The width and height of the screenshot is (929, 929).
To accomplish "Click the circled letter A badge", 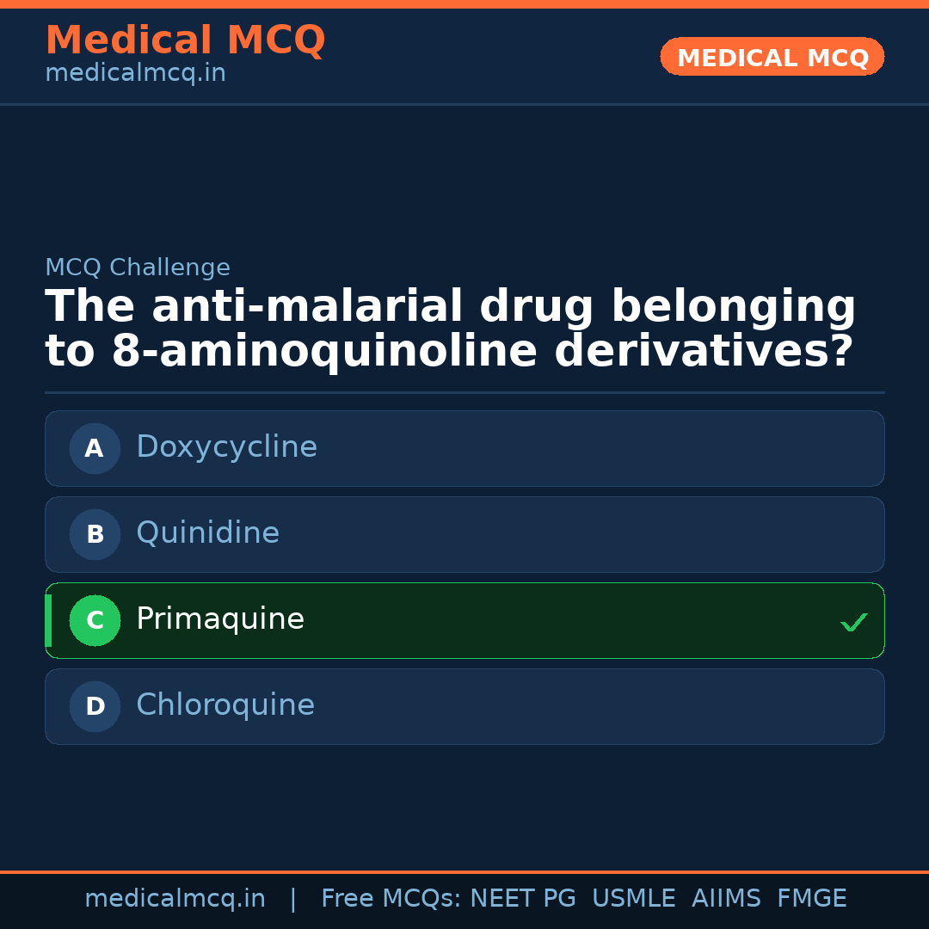I will [95, 448].
